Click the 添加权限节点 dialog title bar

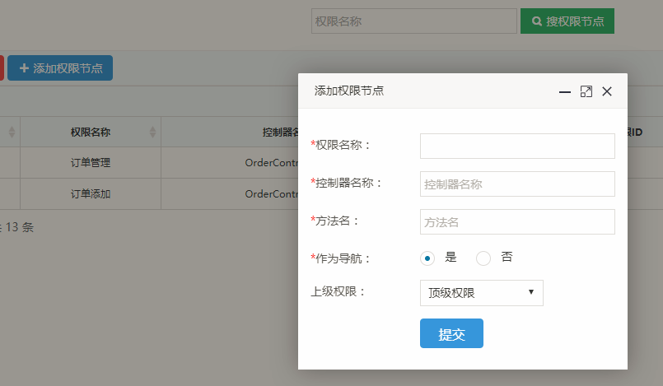[428, 91]
